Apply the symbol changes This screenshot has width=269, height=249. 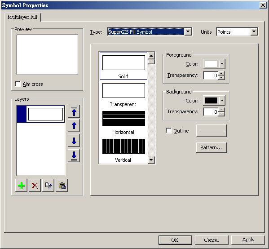coord(248,240)
